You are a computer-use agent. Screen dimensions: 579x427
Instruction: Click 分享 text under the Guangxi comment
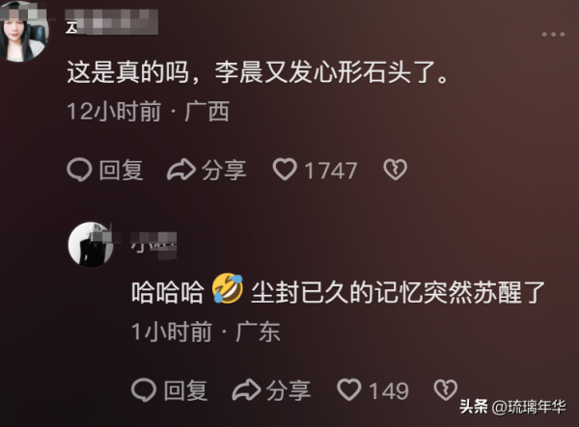pos(224,171)
